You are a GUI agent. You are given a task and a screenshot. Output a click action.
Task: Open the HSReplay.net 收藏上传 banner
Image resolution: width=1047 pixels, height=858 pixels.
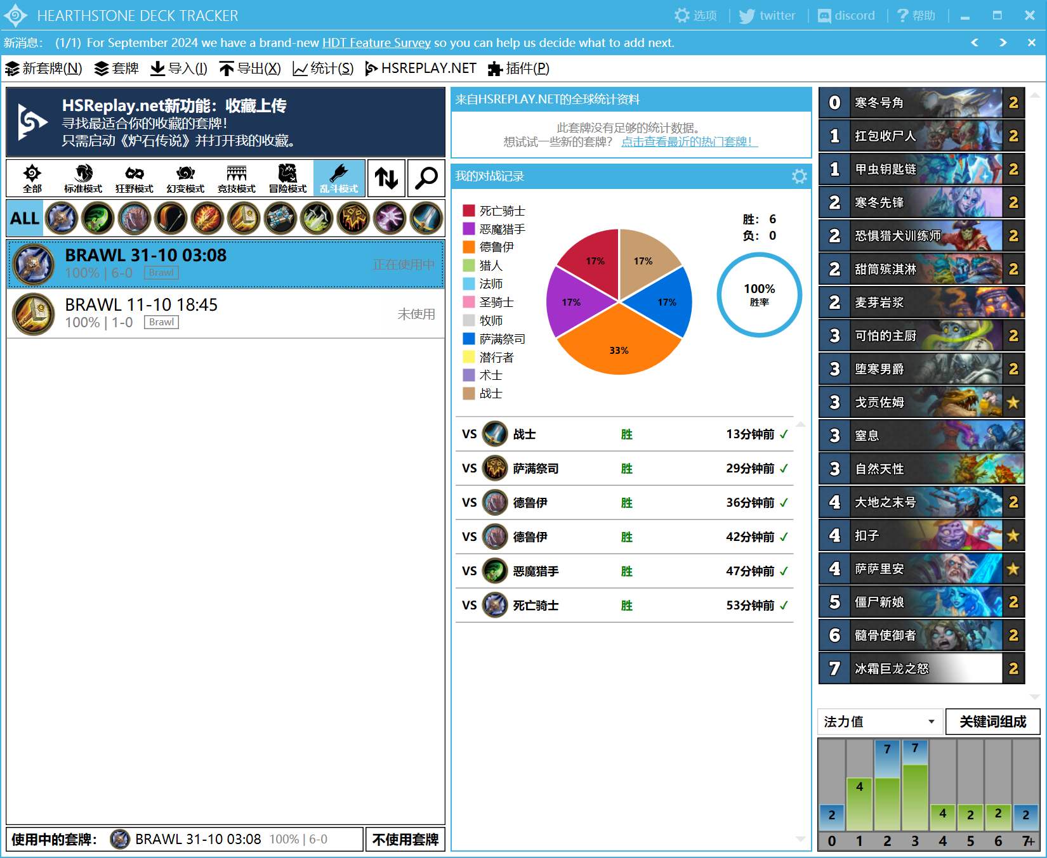[x=226, y=122]
